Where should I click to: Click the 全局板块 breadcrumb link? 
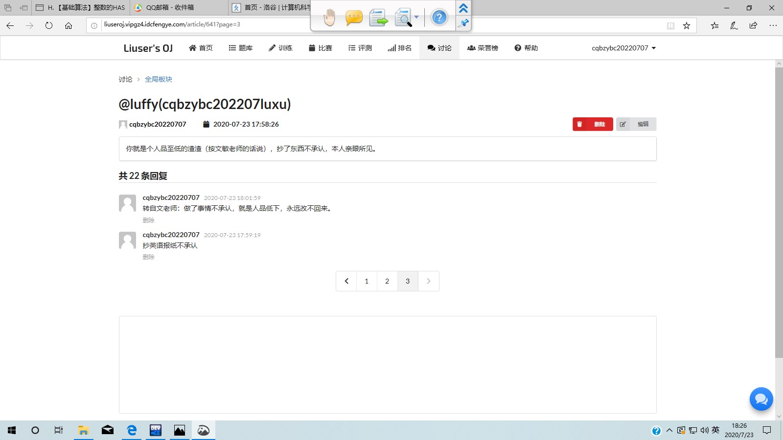click(x=159, y=79)
